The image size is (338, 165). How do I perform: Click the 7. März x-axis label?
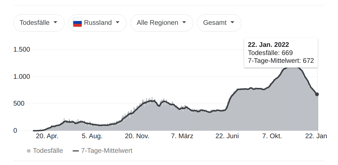click(182, 136)
